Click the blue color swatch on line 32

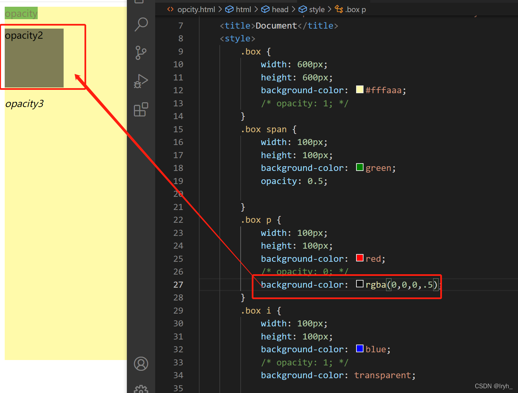point(360,349)
